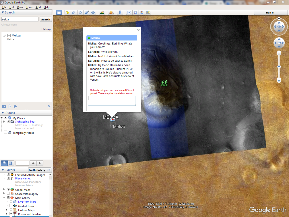
Task: Uncheck the Sightseeing Tour checkbox
Action: click(8, 122)
